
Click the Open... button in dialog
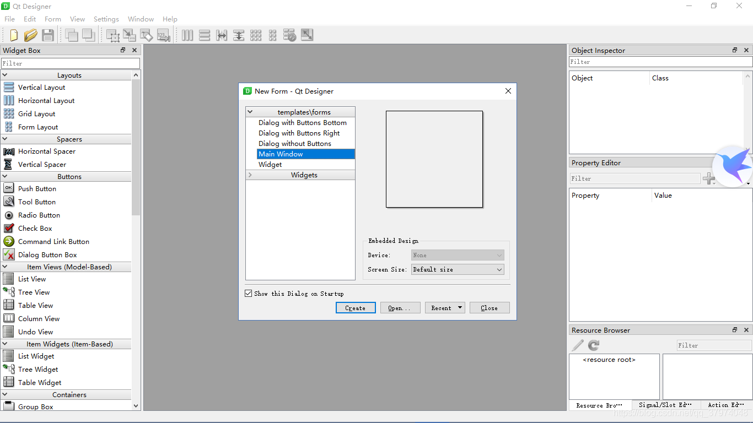click(400, 308)
